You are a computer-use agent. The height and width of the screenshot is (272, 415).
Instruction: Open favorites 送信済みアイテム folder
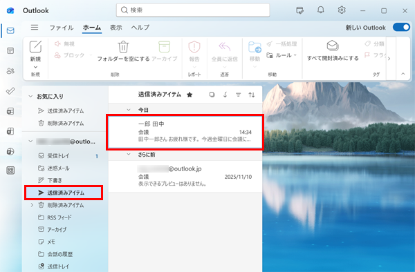tap(66, 111)
